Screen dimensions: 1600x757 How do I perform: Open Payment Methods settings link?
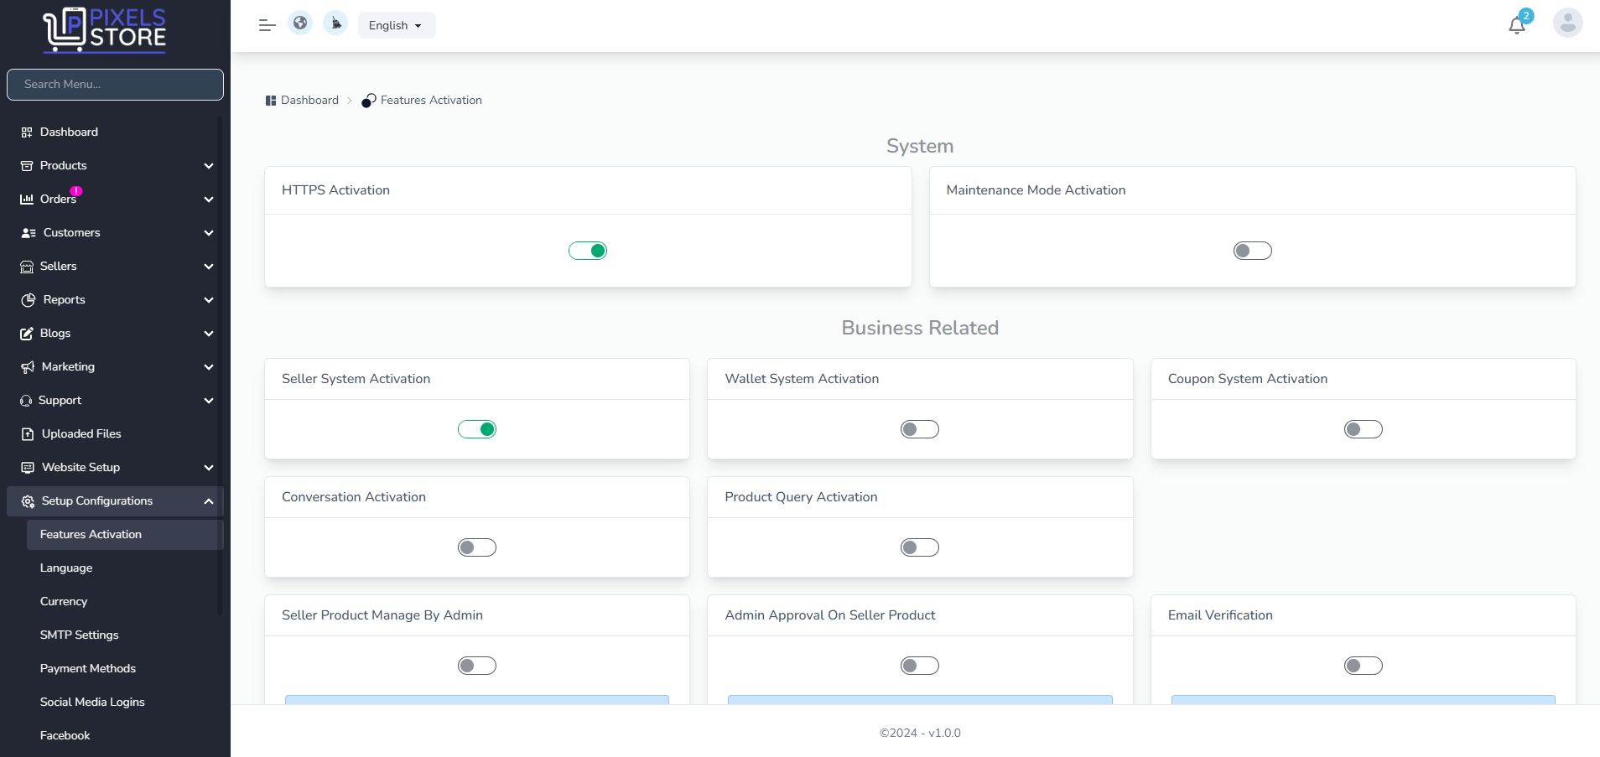point(88,668)
